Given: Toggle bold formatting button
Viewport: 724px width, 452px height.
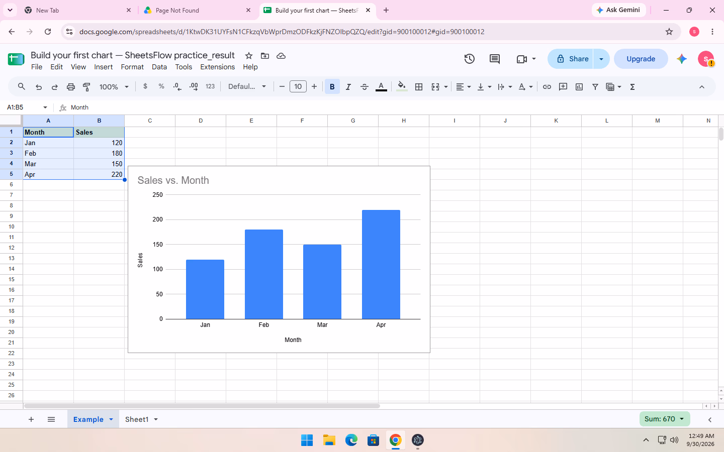Looking at the screenshot, I should pos(332,87).
